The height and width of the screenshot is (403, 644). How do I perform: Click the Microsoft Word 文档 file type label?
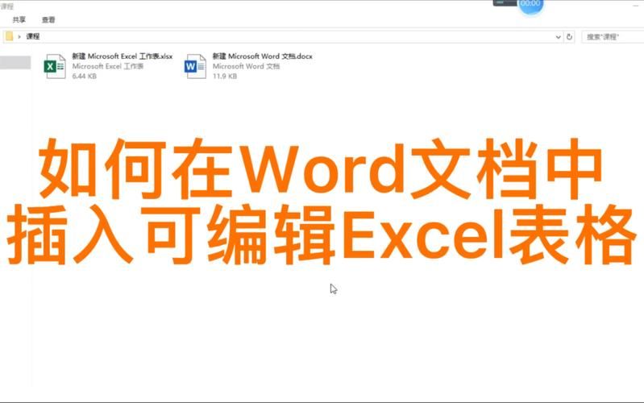point(246,66)
